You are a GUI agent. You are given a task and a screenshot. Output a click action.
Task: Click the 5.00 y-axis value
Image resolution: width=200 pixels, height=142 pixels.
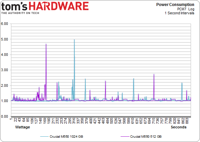pyautogui.click(x=4, y=39)
